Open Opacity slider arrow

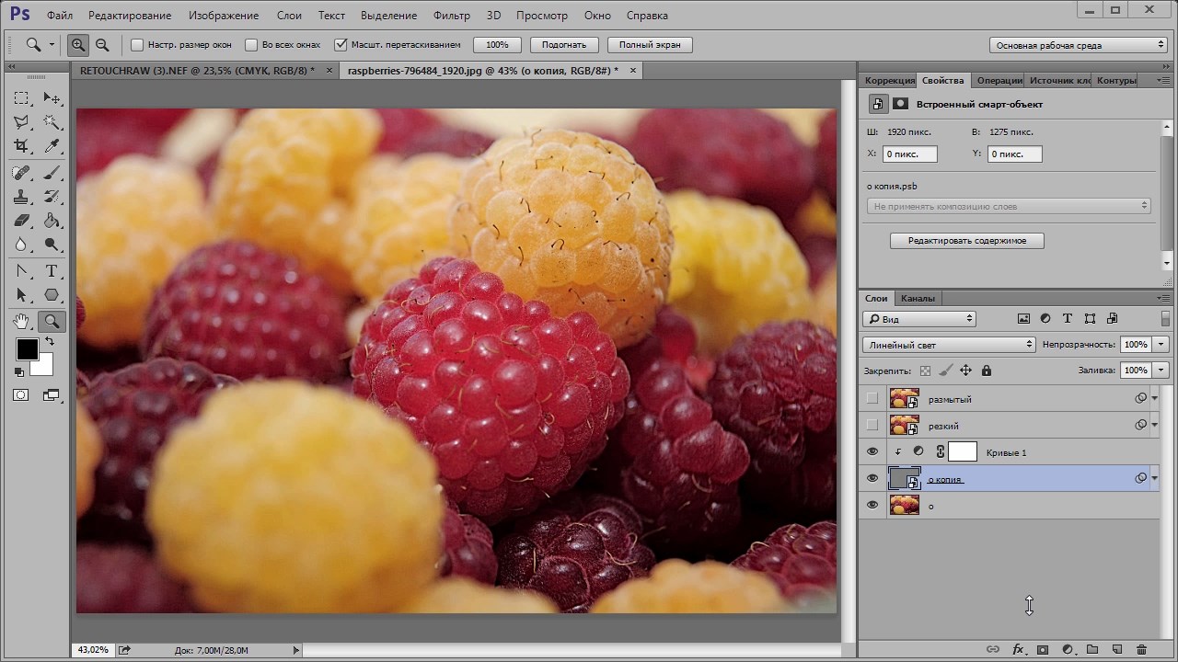(x=1161, y=345)
